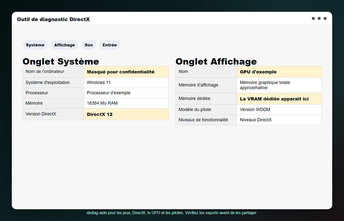Select the 'Système d'exploitation' label cell
The height and width of the screenshot is (221, 344).
[x=53, y=83]
